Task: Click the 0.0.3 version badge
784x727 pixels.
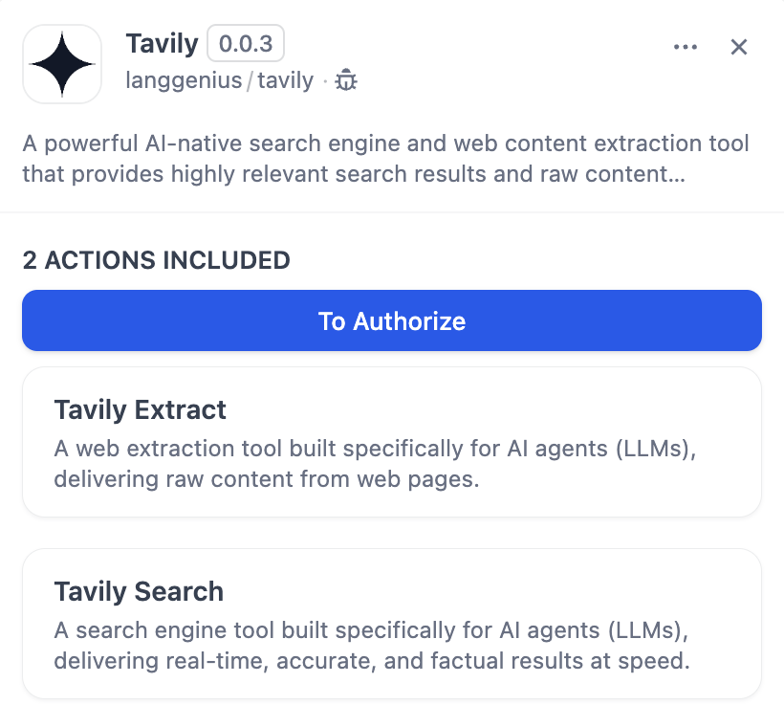Action: (246, 44)
